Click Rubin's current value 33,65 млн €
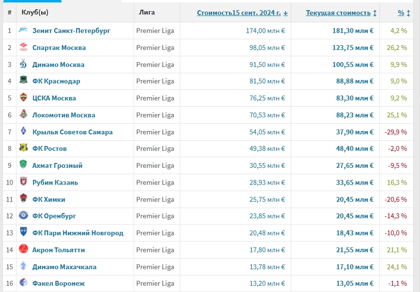Viewport: 420px width, 292px height. click(x=355, y=182)
